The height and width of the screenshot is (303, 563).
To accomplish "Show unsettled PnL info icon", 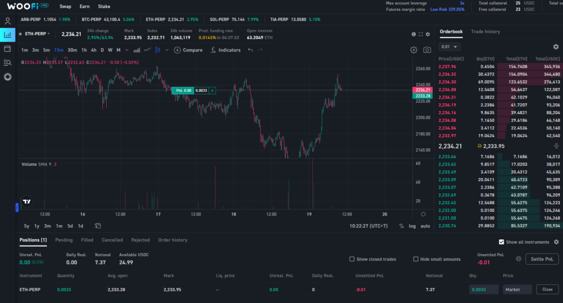I will 518,259.
